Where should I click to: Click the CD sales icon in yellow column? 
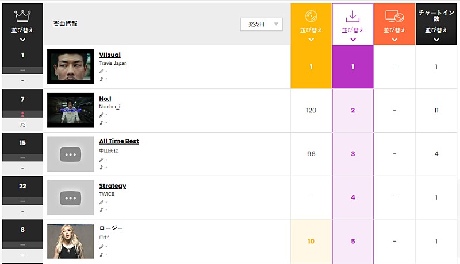coord(311,16)
